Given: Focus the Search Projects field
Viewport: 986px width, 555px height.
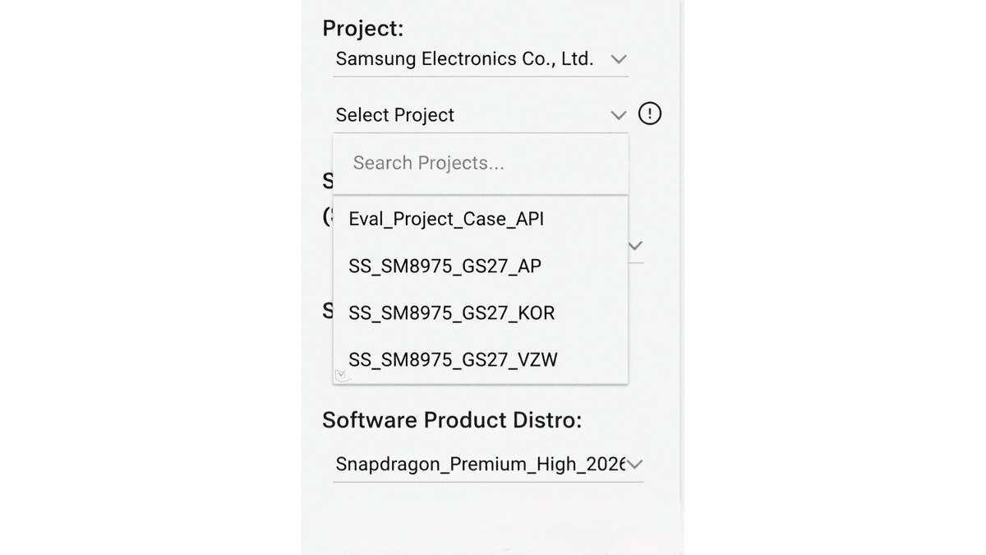Looking at the screenshot, I should pos(481,164).
